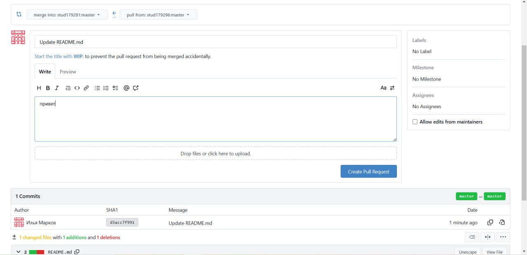
Task: Switch to the Preview tab
Action: (x=68, y=72)
